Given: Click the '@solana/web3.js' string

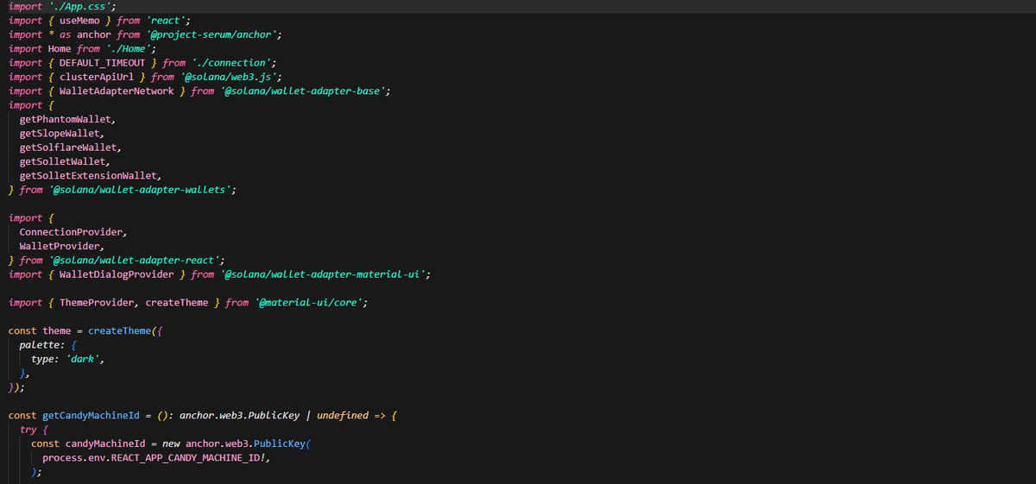Looking at the screenshot, I should [x=228, y=77].
